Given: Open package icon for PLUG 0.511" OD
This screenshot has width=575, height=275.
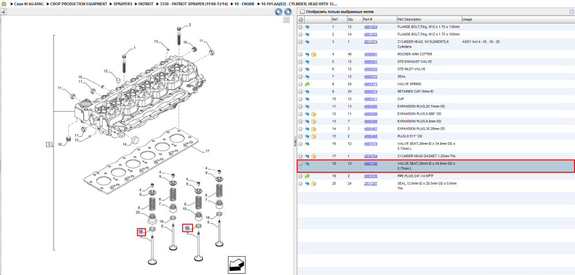Looking at the screenshot, I should click(313, 136).
